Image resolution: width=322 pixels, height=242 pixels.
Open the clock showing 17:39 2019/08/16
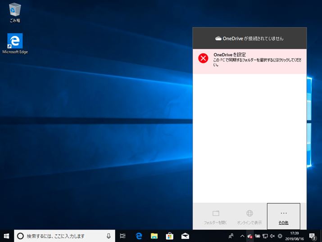coord(295,236)
